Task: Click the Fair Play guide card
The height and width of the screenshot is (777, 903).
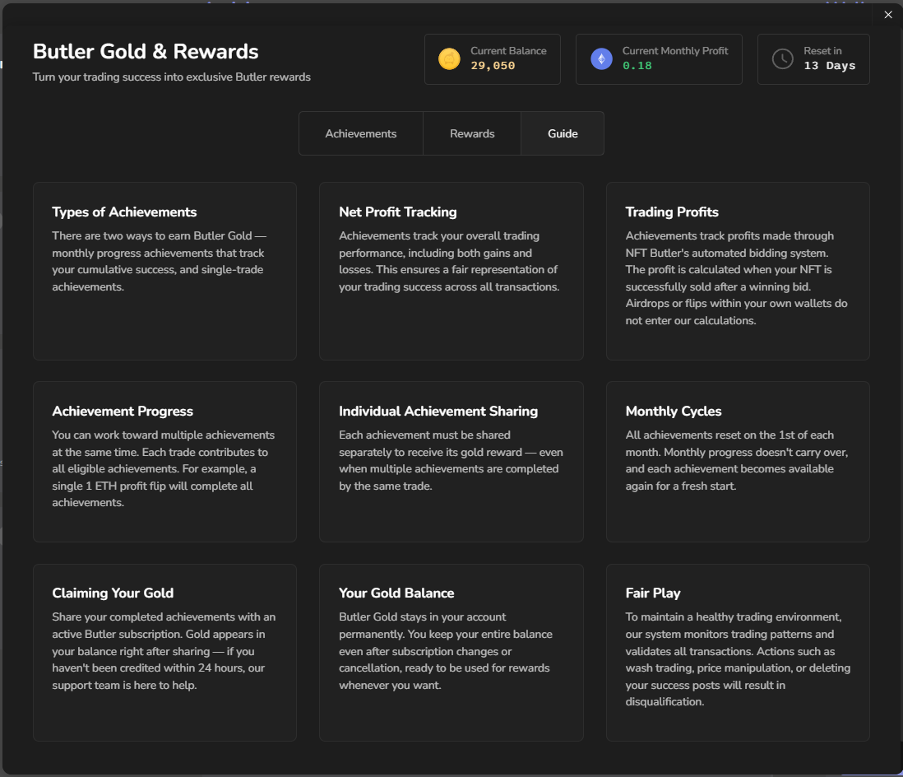Action: [738, 652]
